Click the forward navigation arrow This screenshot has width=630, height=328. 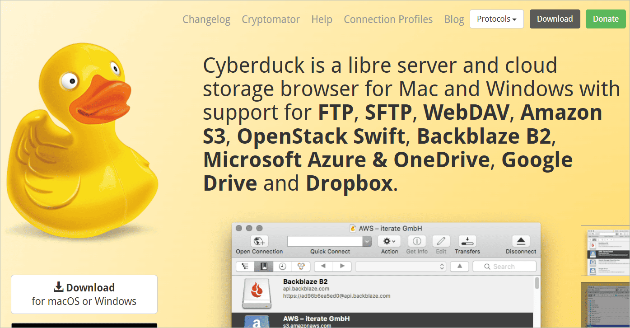click(342, 267)
